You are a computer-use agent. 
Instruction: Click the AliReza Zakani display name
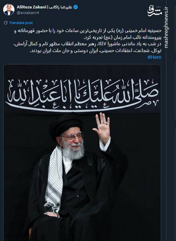pos(31,7)
